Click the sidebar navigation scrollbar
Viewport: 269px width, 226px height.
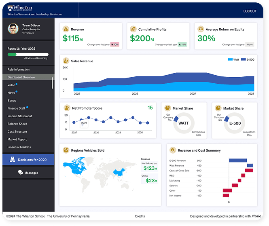[52, 82]
